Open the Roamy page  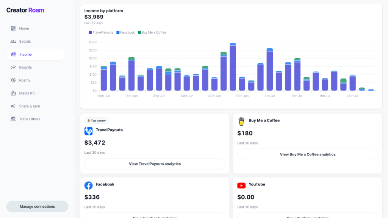(36, 80)
